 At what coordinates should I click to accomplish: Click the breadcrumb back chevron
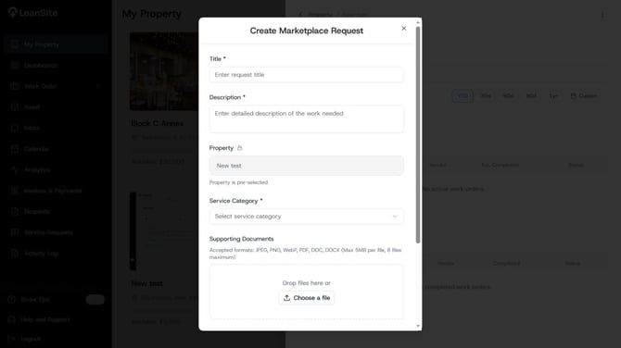tap(300, 15)
